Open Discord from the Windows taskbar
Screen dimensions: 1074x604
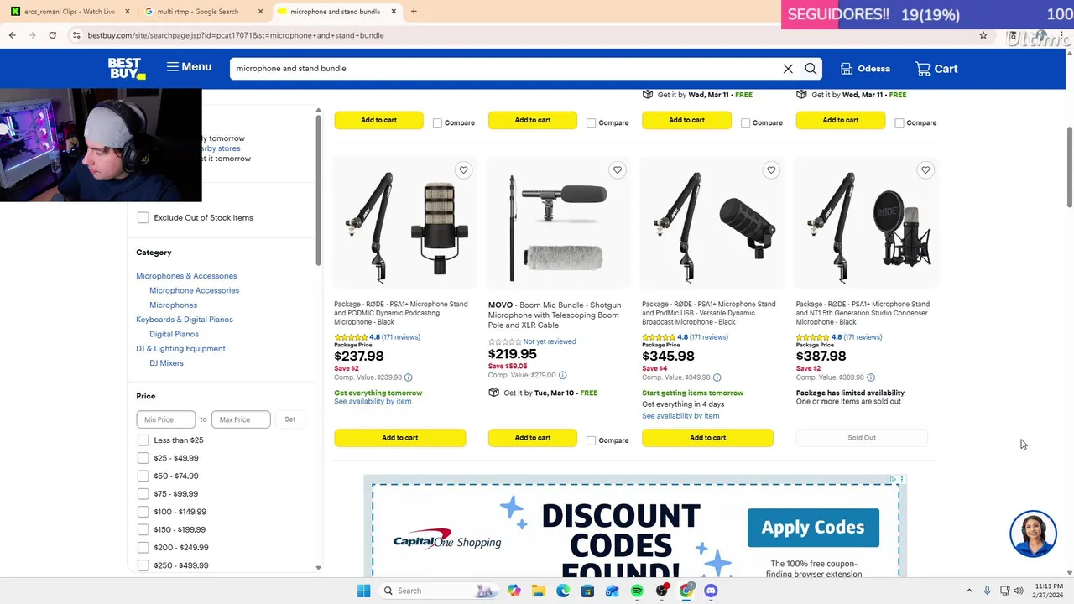coord(711,591)
